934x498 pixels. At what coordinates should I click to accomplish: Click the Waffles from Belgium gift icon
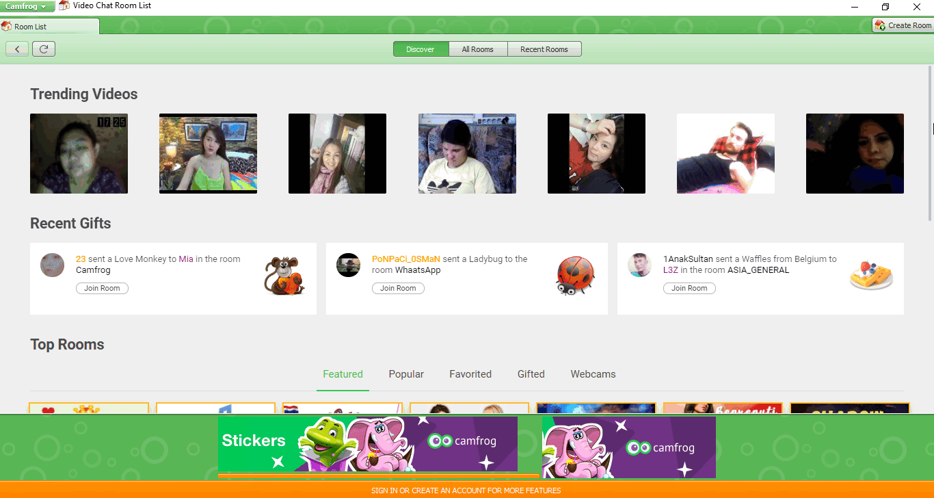[872, 275]
